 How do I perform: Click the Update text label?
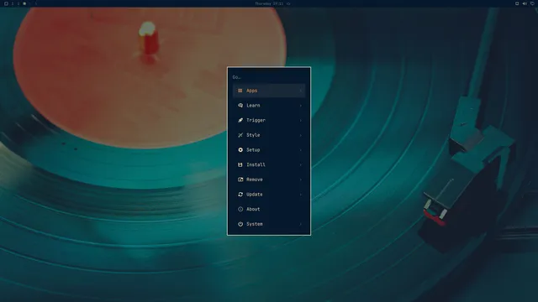pyautogui.click(x=255, y=194)
